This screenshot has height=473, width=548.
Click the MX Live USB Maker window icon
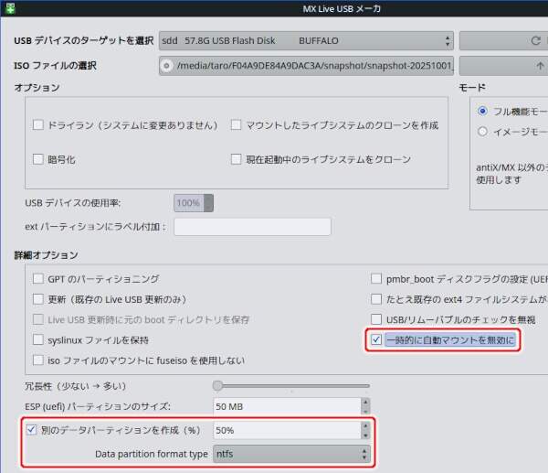(9, 8)
